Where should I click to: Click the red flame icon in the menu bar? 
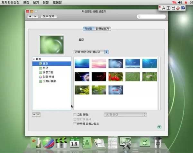pos(186,3)
